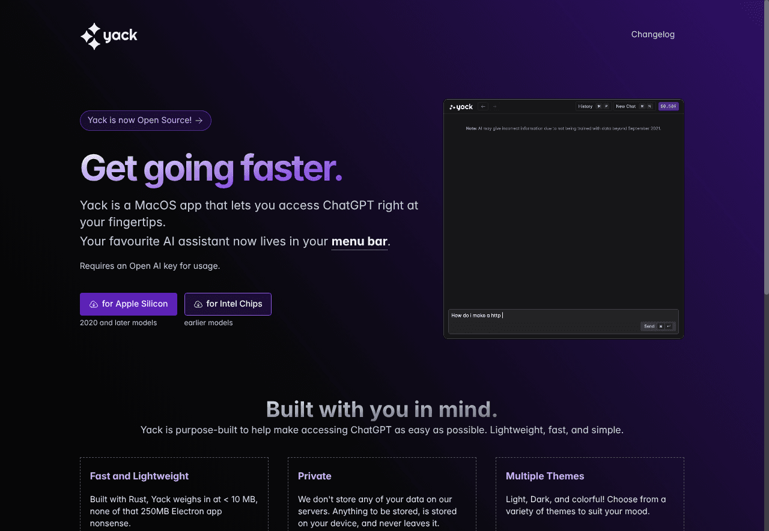Click the 'Multiple Themes' feature card heading
Image resolution: width=769 pixels, height=531 pixels.
[x=545, y=476]
